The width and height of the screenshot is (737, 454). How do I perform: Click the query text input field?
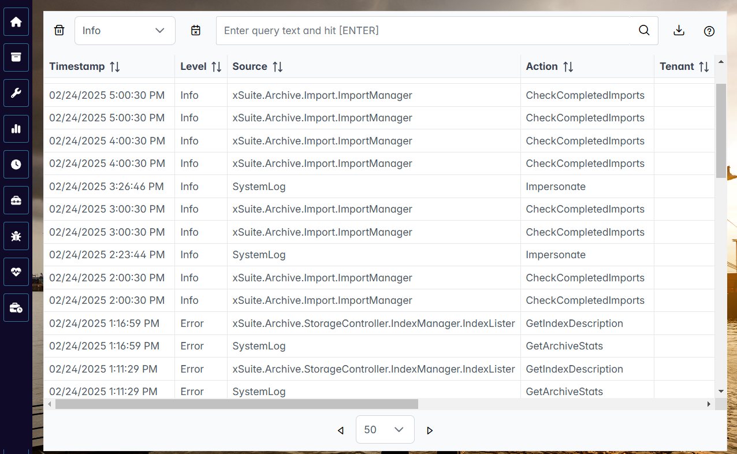click(x=404, y=30)
